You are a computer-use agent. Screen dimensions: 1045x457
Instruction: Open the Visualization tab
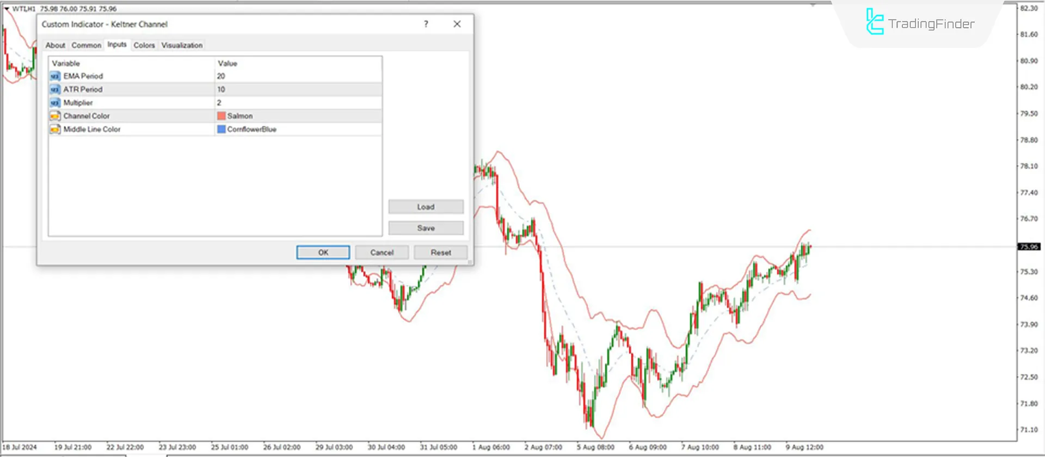(182, 45)
